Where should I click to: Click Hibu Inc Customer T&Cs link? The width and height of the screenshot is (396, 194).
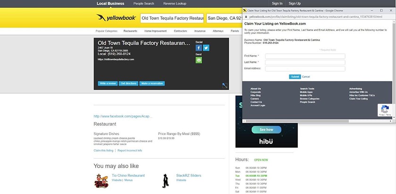pyautogui.click(x=362, y=95)
